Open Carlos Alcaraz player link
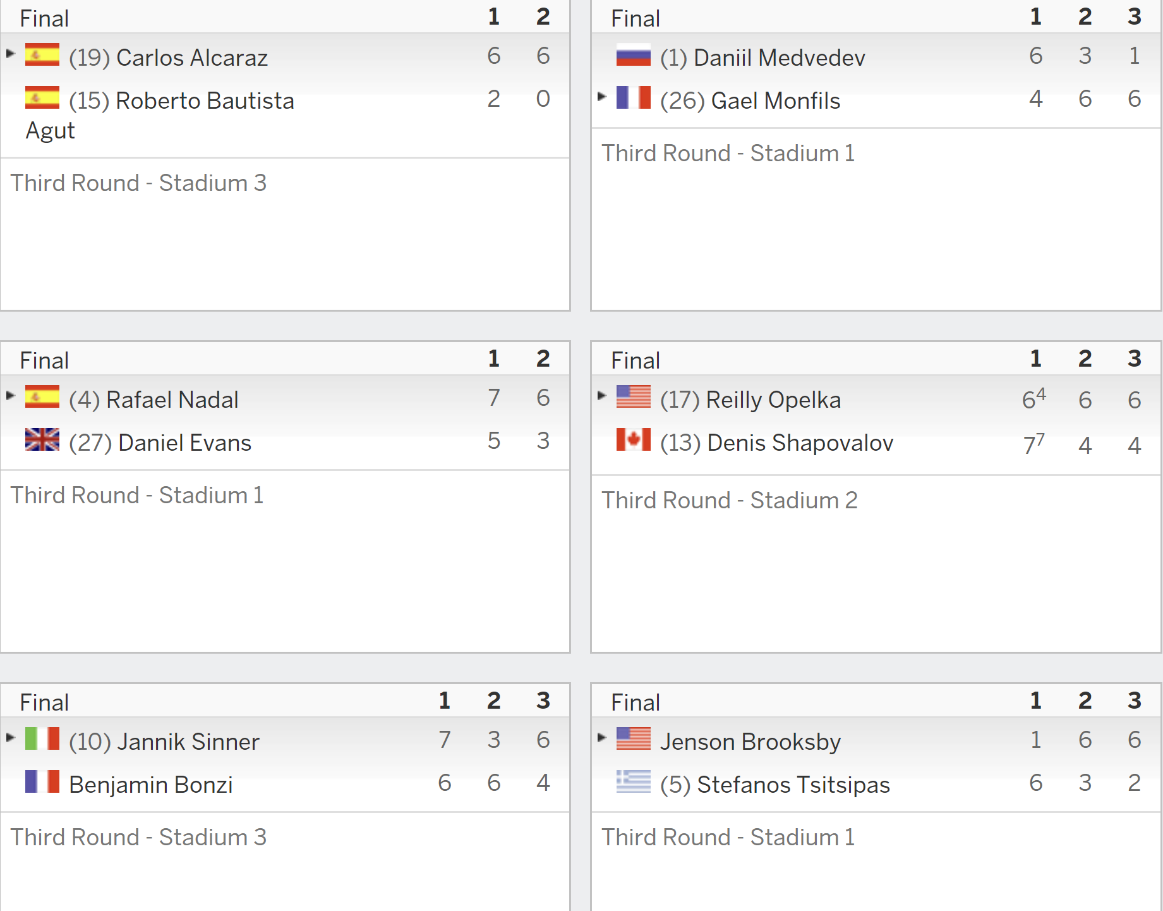 pyautogui.click(x=192, y=58)
